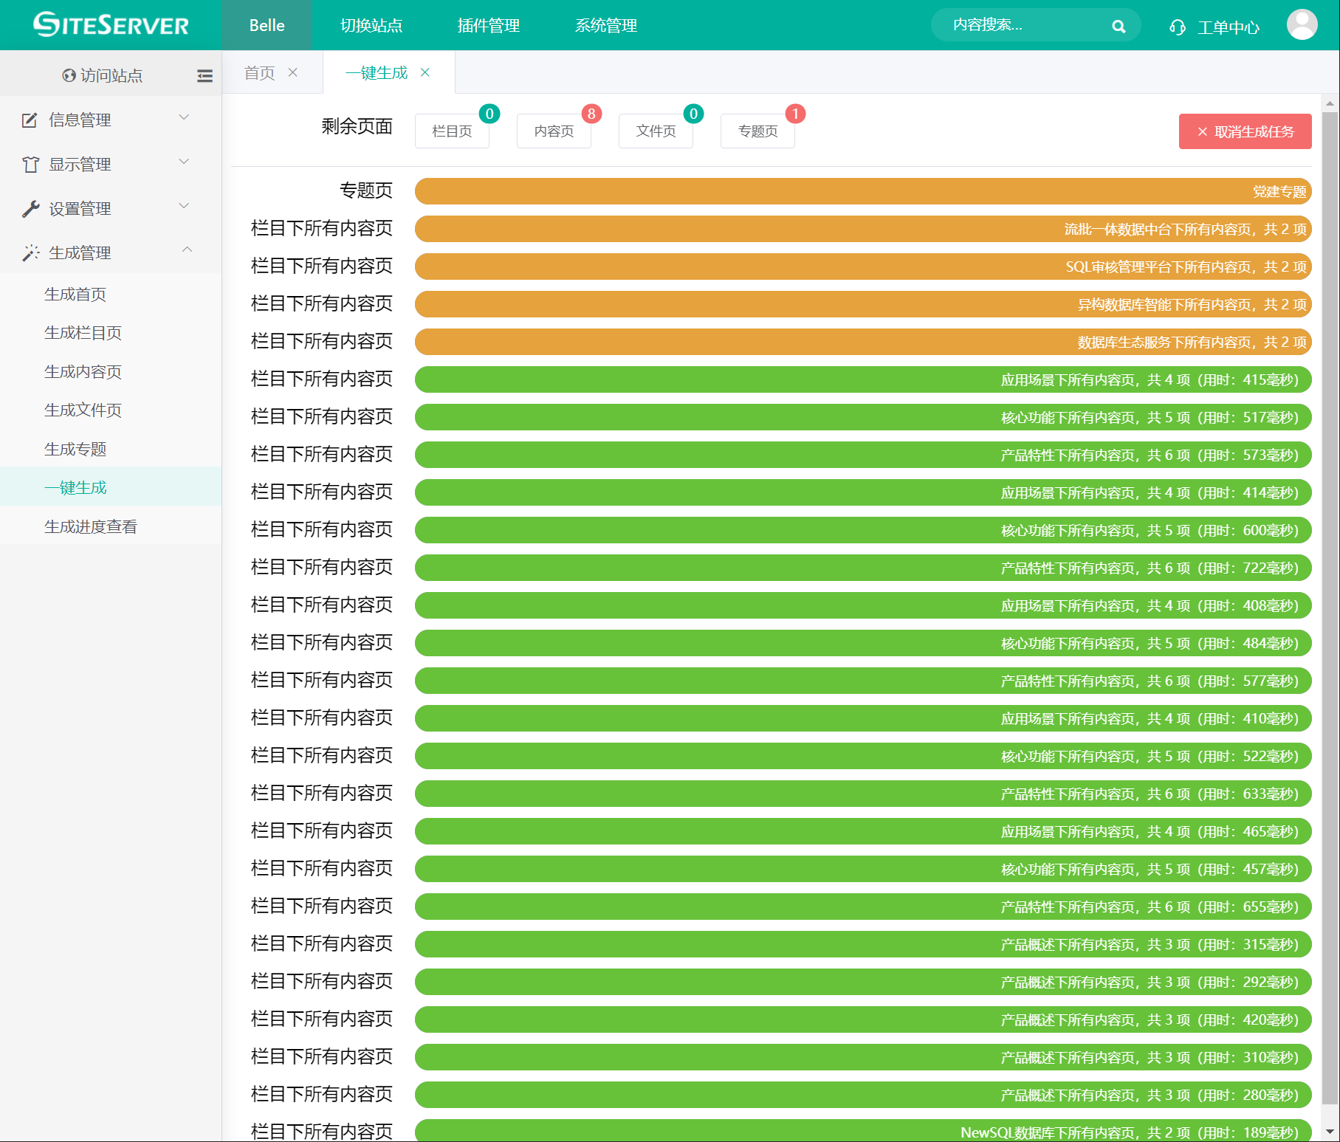Toggle the sidebar collapse hamburger icon
The width and height of the screenshot is (1340, 1142).
tap(205, 75)
